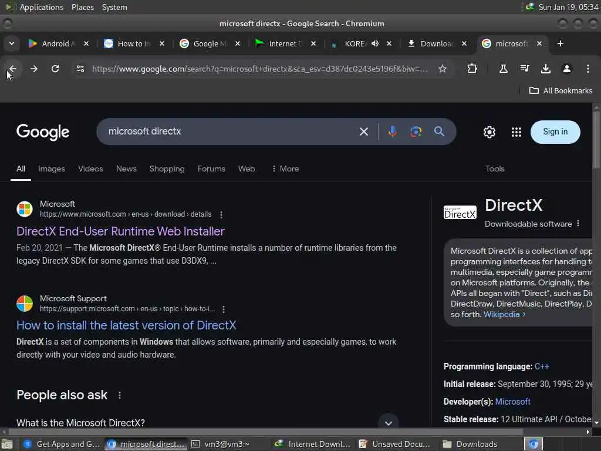Expand 'What is the Microsoft DirectX?' question
Image resolution: width=601 pixels, height=451 pixels.
point(207,423)
